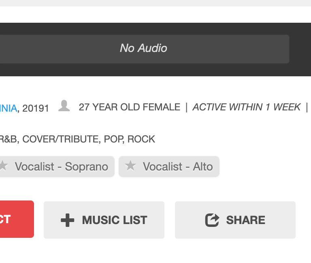311x263 pixels.
Task: Click the plus icon beside Music List
Action: tap(68, 220)
